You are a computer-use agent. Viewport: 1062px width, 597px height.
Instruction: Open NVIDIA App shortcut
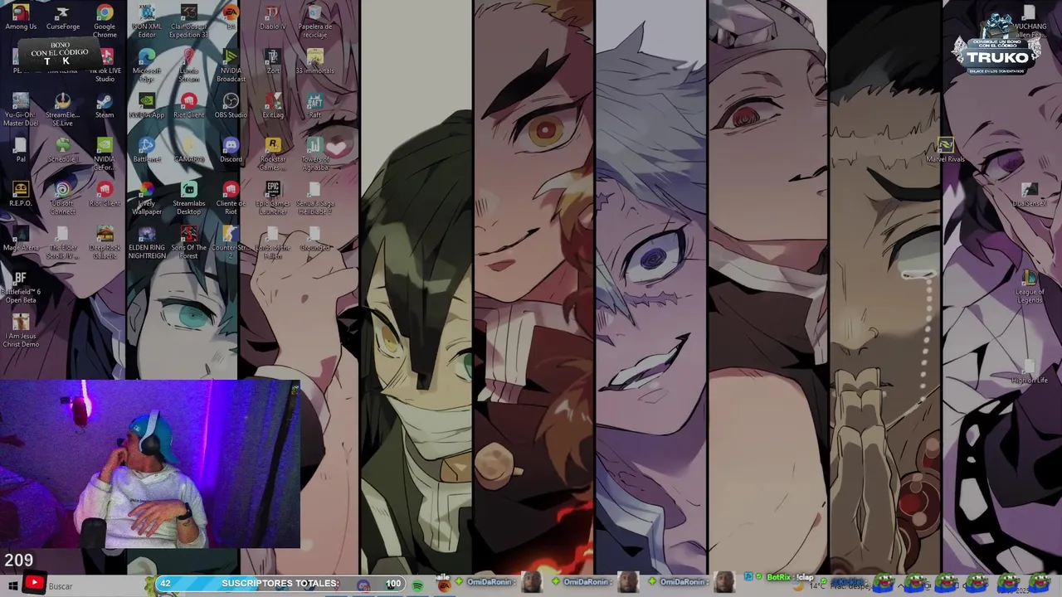[147, 106]
